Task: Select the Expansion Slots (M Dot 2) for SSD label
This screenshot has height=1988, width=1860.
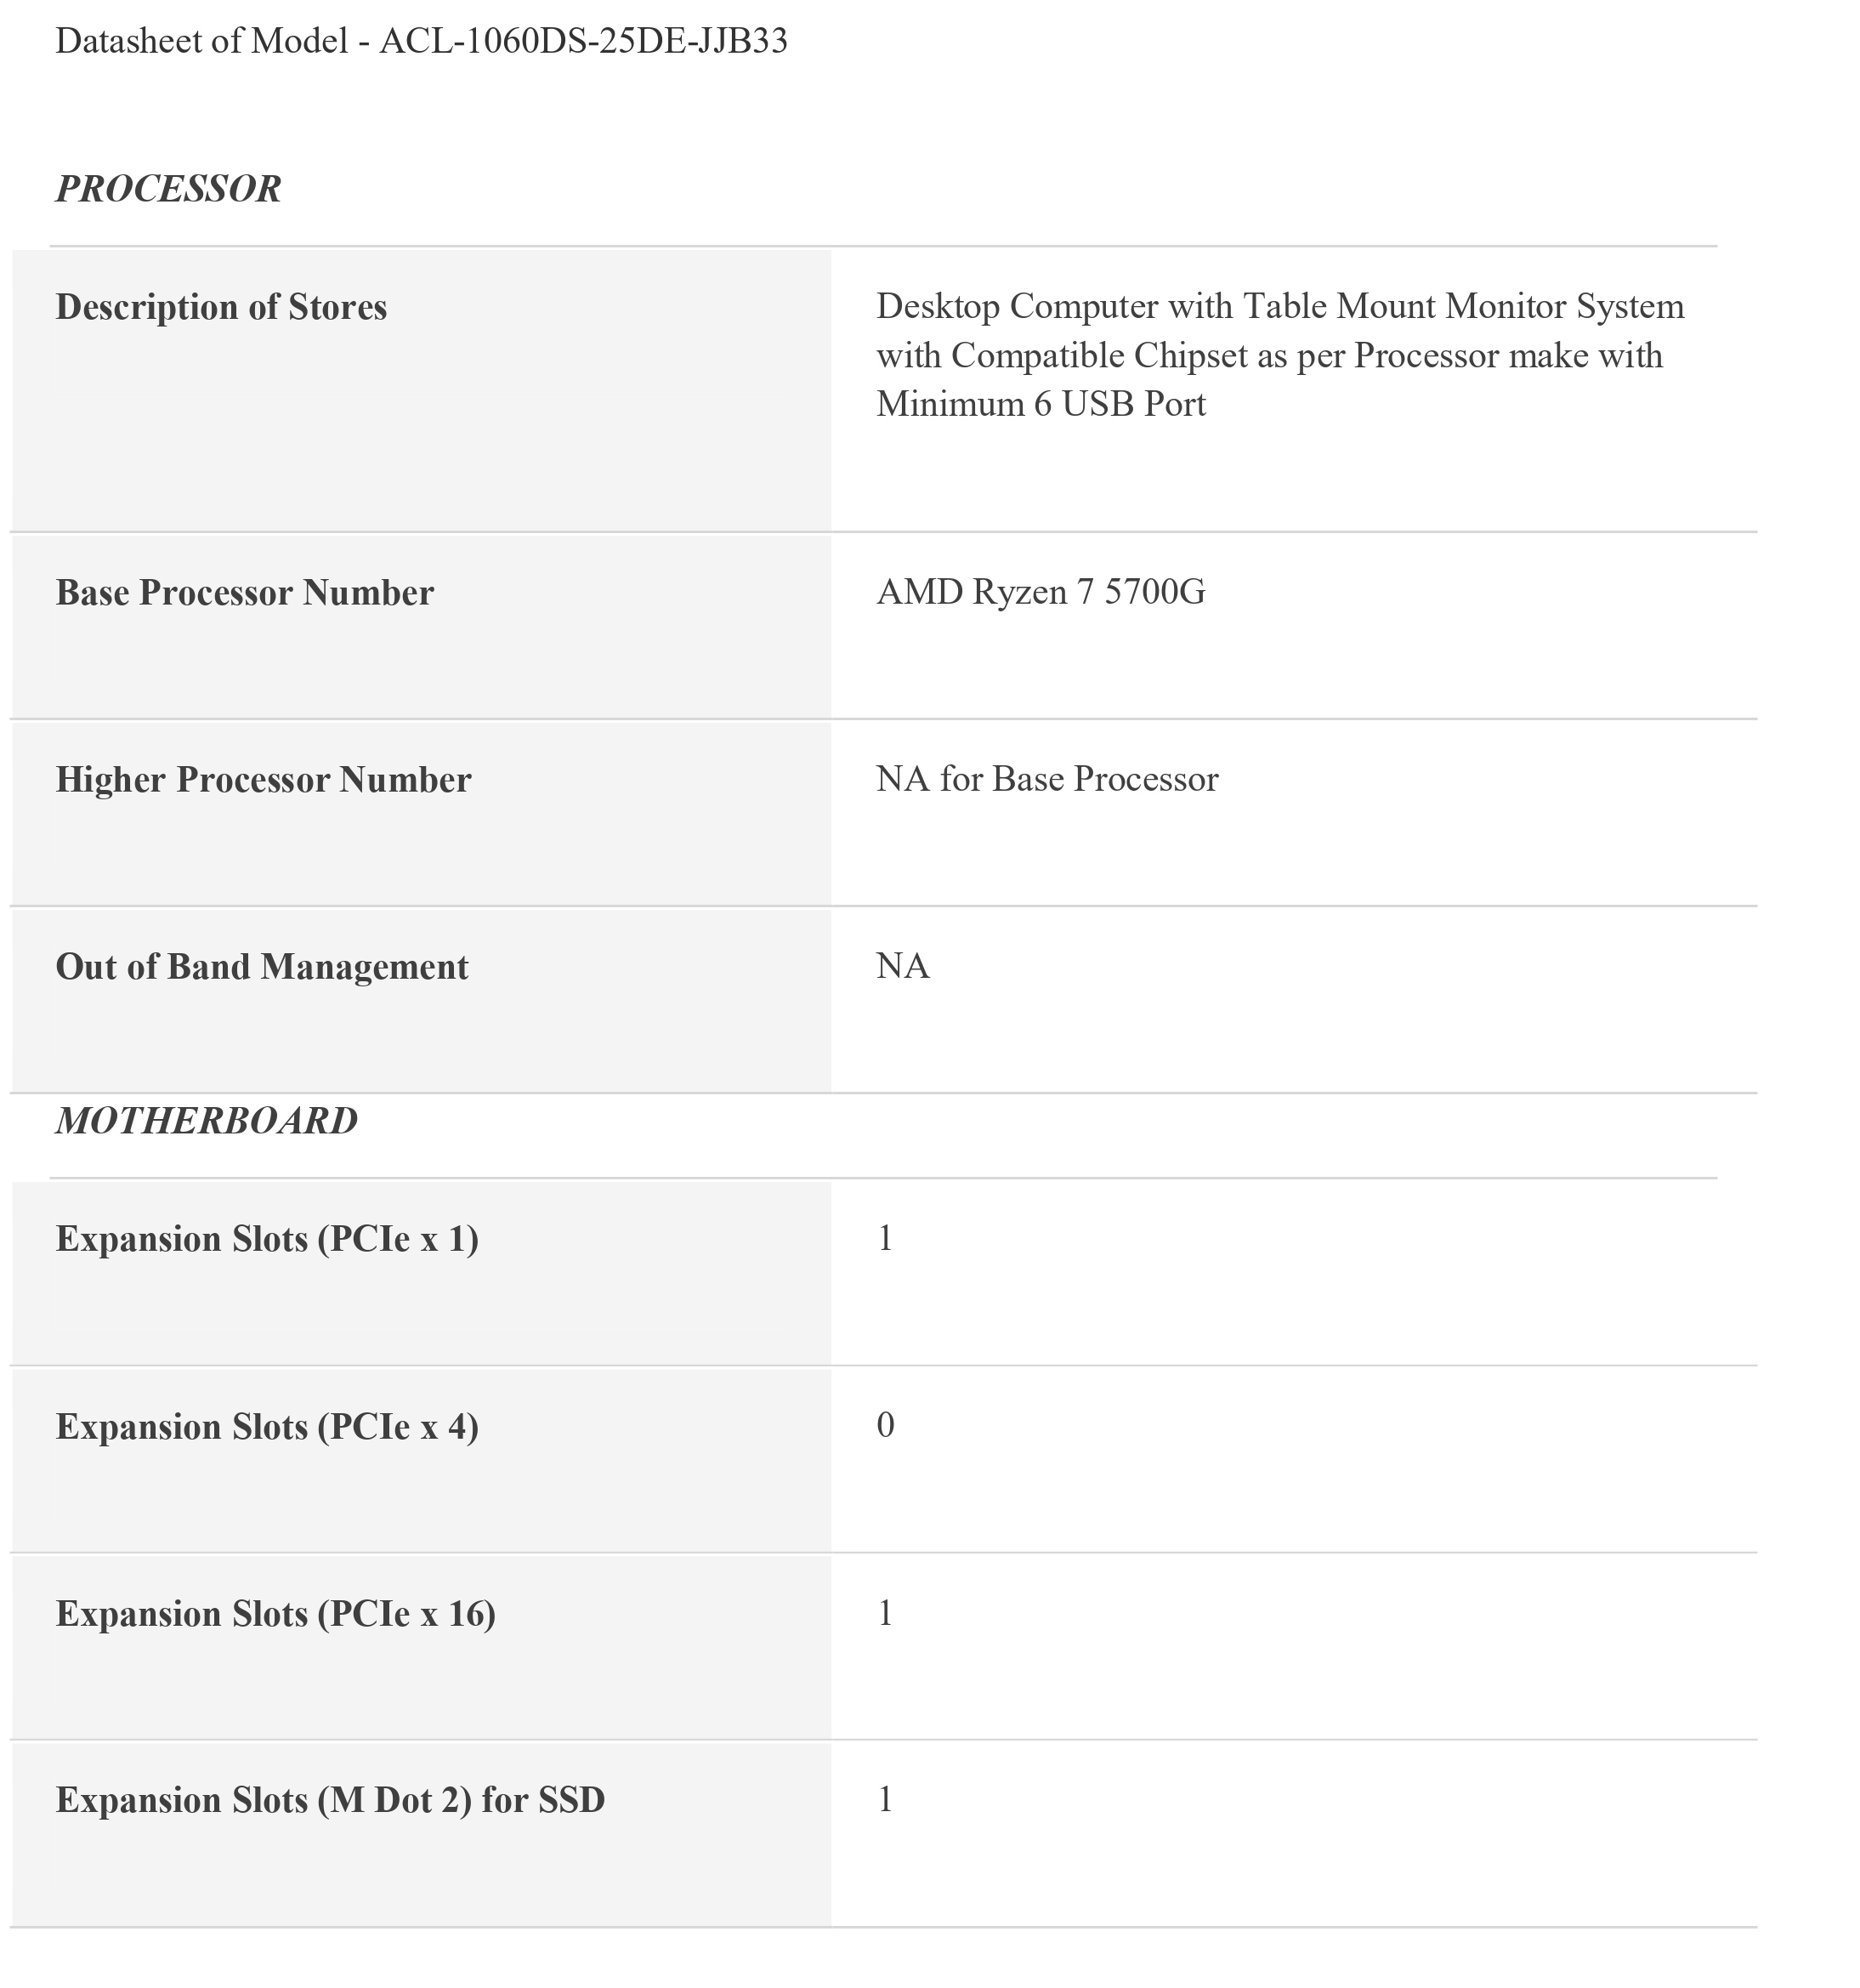Action: [x=330, y=1800]
